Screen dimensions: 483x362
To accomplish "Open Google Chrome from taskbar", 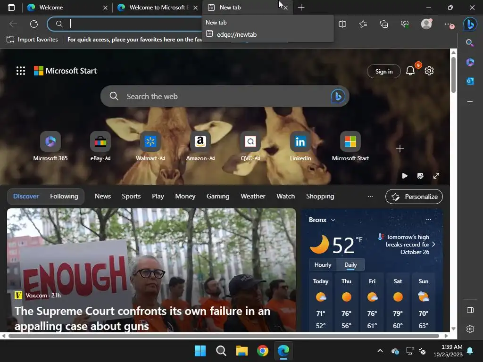I will click(x=263, y=351).
